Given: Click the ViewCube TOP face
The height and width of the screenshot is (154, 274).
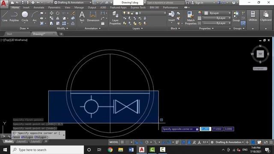Looking at the screenshot, I should pyautogui.click(x=260, y=54).
